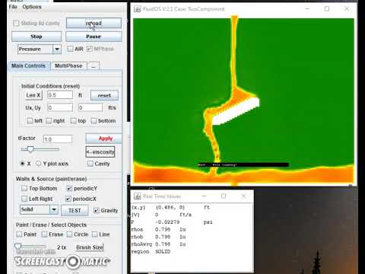Open the Options menu
This screenshot has width=365, height=274.
pyautogui.click(x=32, y=7)
